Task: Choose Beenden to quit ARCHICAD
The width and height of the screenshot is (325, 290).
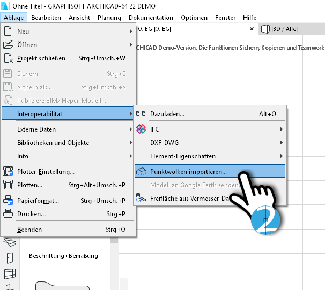Action: [x=69, y=229]
